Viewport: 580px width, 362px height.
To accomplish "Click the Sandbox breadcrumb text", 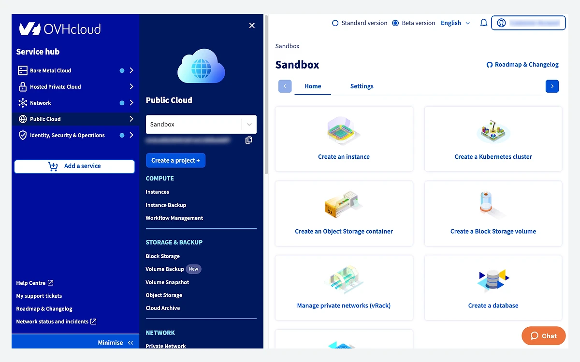I will [288, 46].
